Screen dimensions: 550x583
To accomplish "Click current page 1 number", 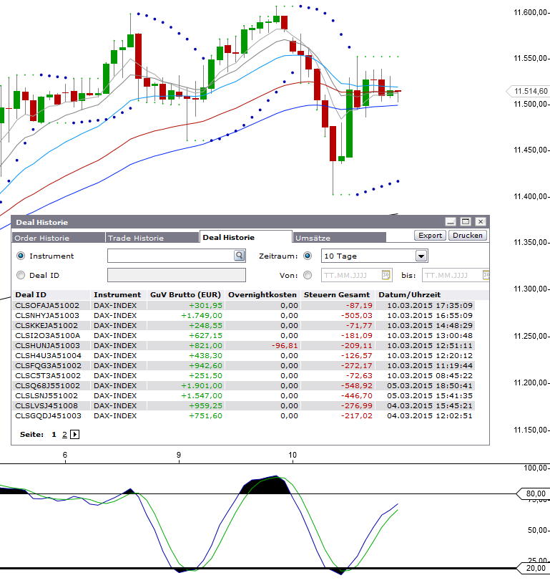I will pos(54,434).
